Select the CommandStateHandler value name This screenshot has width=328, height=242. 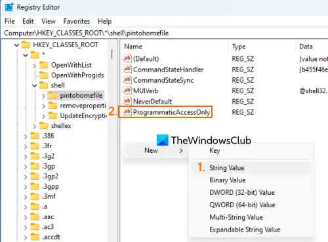pyautogui.click(x=168, y=70)
